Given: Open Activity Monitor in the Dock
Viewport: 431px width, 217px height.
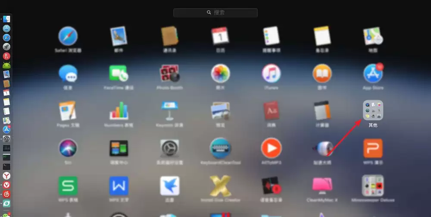Looking at the screenshot, I should coord(6,148).
